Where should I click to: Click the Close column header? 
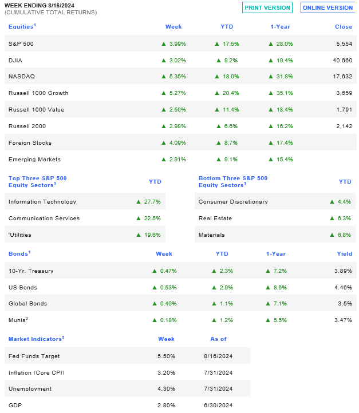tap(344, 27)
